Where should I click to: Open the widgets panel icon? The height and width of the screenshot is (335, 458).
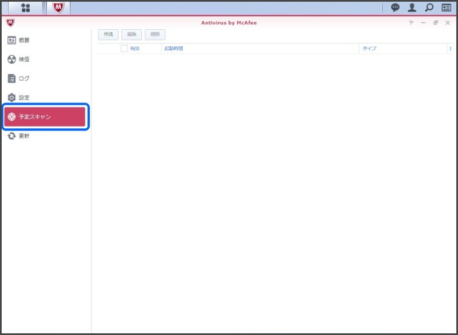447,7
